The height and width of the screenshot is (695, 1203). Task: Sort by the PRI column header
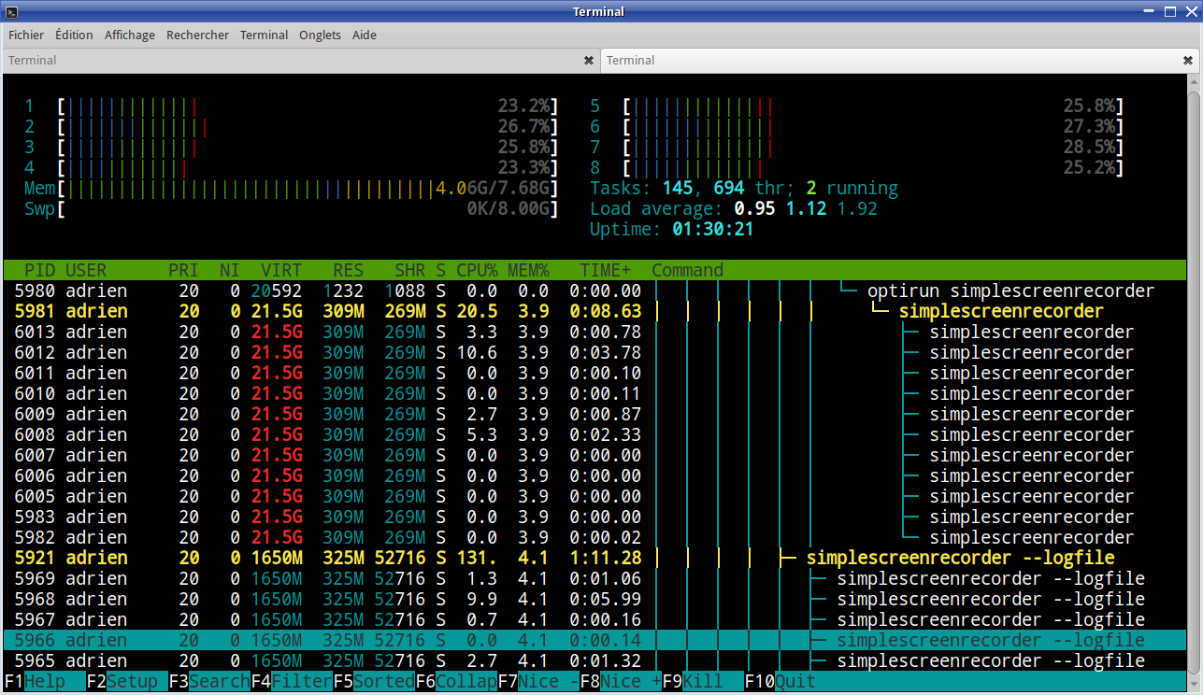coord(184,270)
